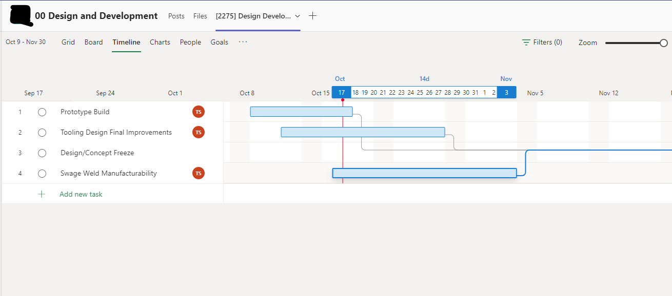The height and width of the screenshot is (296, 672).
Task: Open the Posts tab
Action: (176, 16)
